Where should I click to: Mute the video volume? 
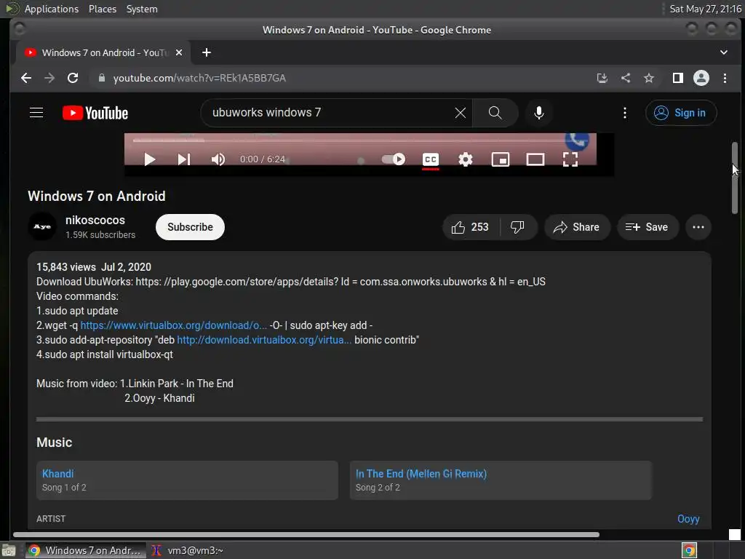pos(218,159)
